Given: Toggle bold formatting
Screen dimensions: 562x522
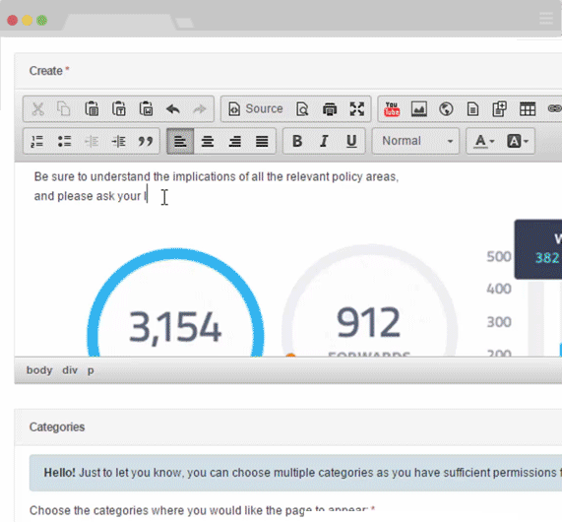Looking at the screenshot, I should click(297, 142).
